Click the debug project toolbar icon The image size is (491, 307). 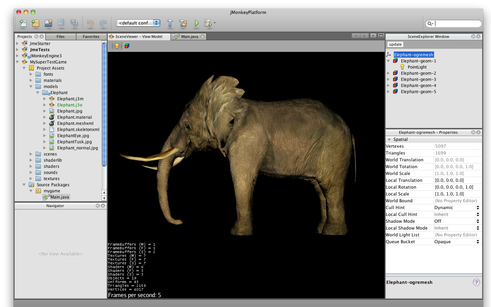[x=208, y=23]
